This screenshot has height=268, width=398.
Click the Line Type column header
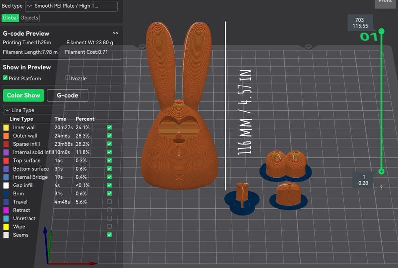click(21, 119)
